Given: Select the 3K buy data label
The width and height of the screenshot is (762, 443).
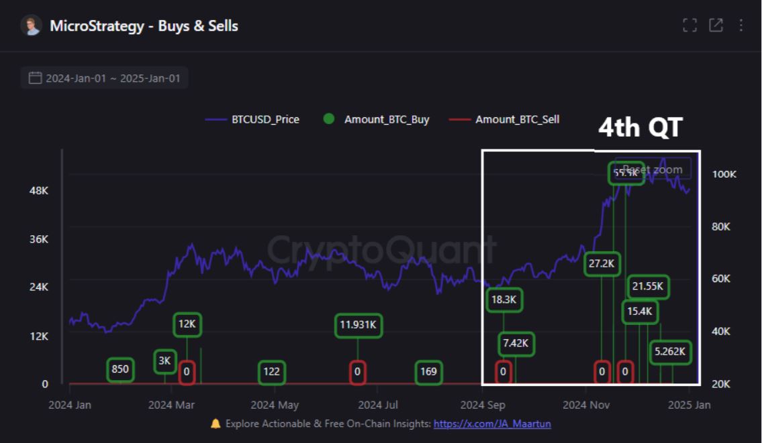Looking at the screenshot, I should point(164,361).
